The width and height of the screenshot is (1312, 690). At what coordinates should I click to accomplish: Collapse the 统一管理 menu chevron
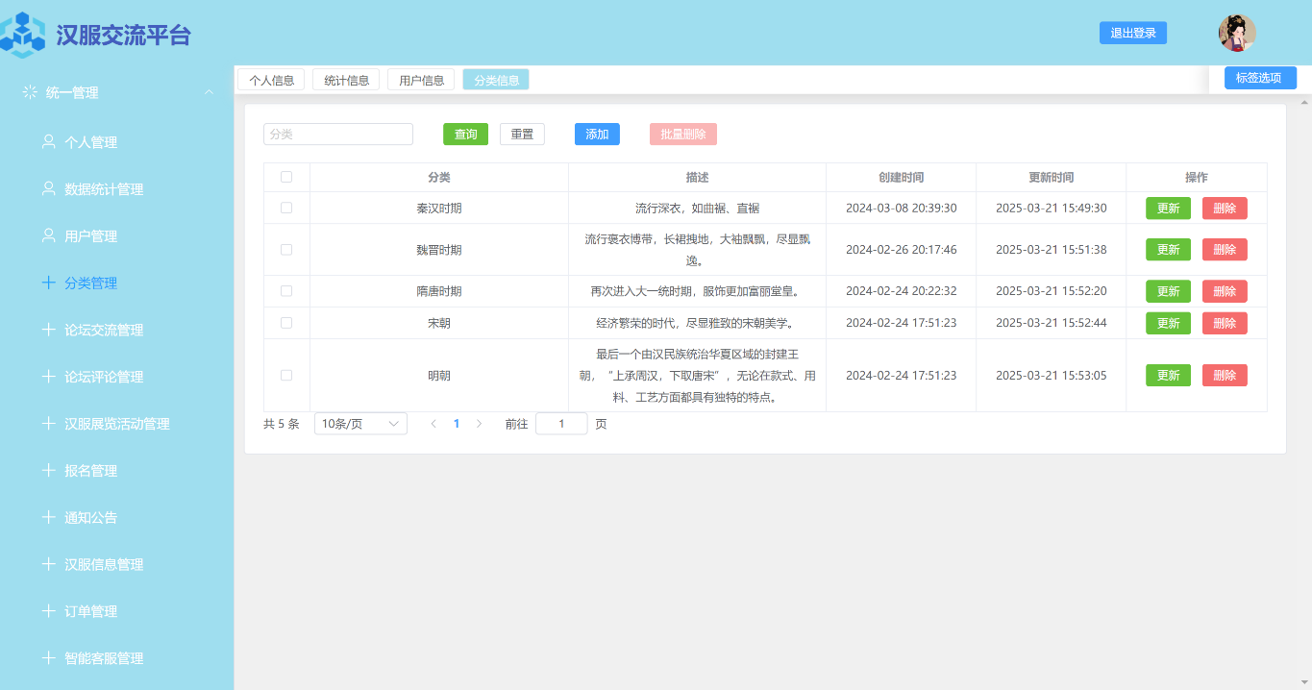209,92
